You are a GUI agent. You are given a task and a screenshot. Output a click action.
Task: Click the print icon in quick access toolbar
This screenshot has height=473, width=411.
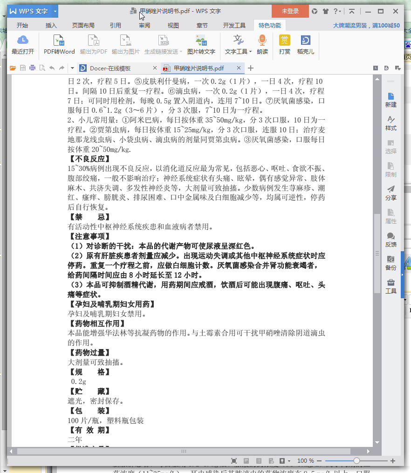click(x=32, y=68)
